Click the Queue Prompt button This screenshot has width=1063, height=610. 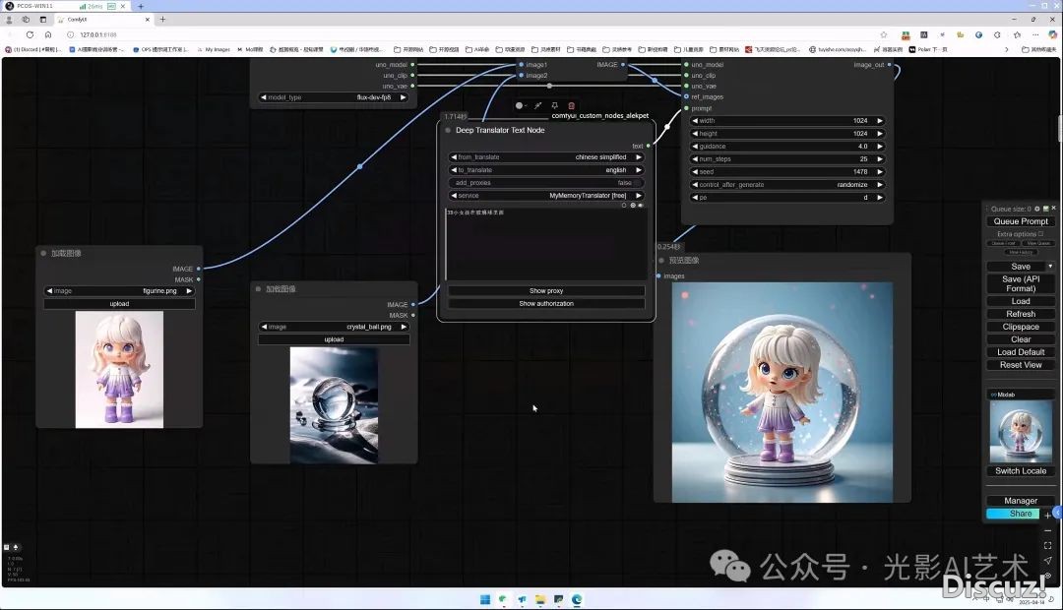click(1021, 221)
